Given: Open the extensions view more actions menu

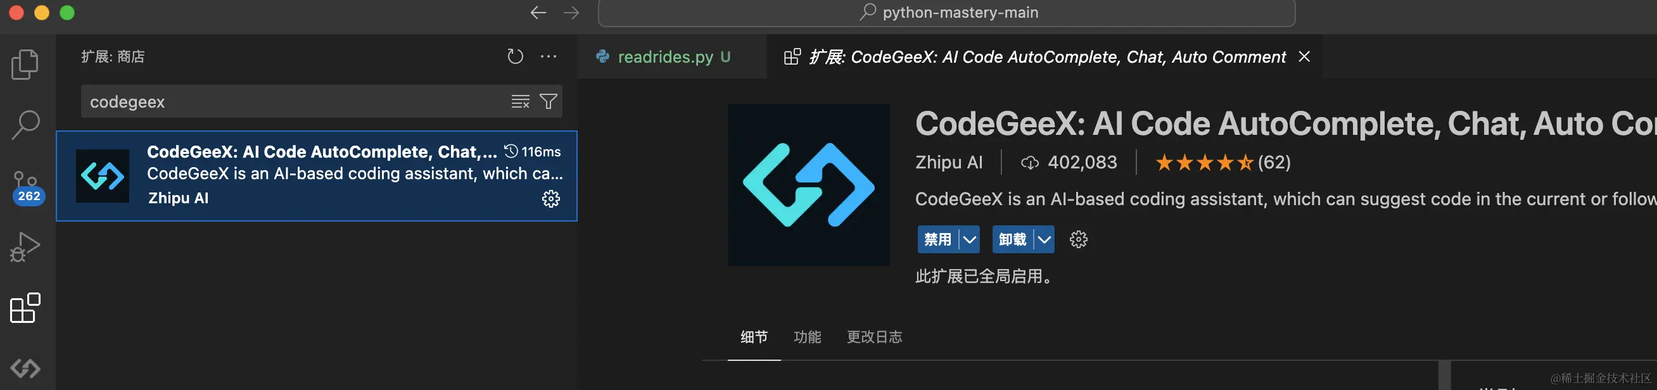Looking at the screenshot, I should 549,56.
